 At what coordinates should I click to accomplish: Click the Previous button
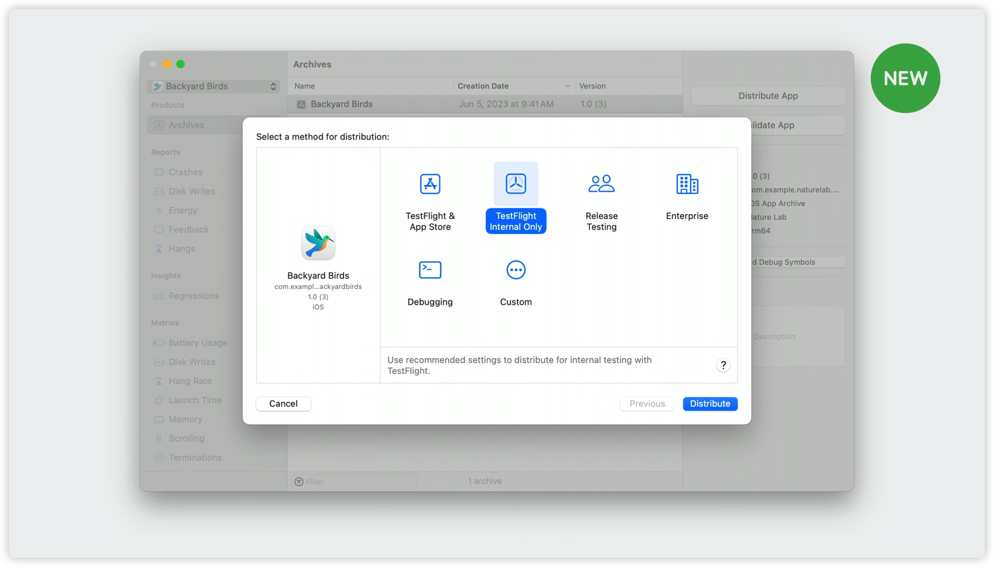(x=647, y=403)
